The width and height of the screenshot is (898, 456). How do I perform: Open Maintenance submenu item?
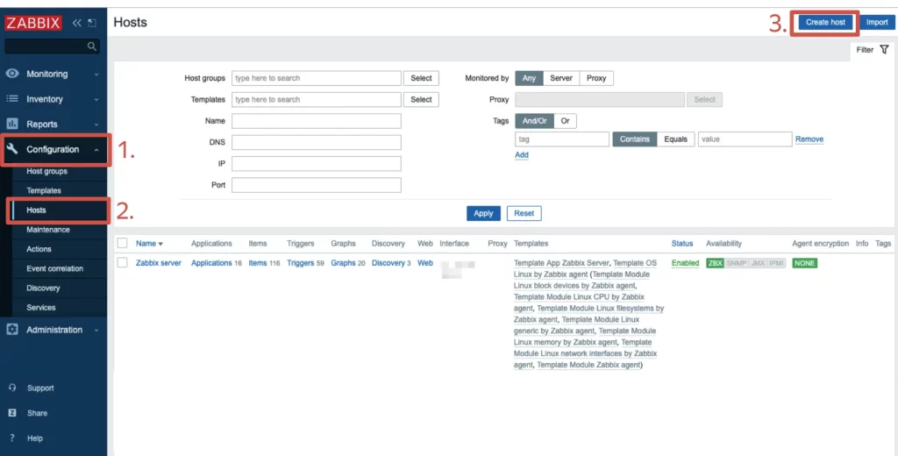click(48, 230)
